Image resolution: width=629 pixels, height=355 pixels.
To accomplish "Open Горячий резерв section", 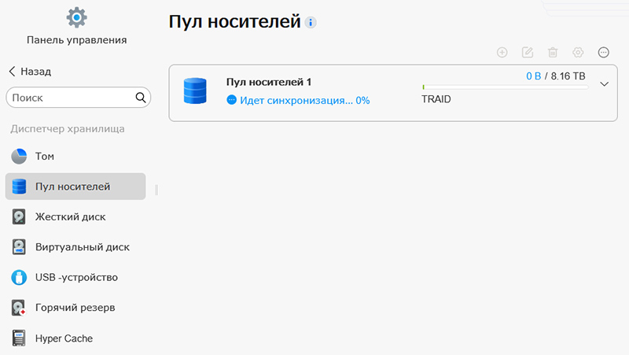I will [x=75, y=308].
